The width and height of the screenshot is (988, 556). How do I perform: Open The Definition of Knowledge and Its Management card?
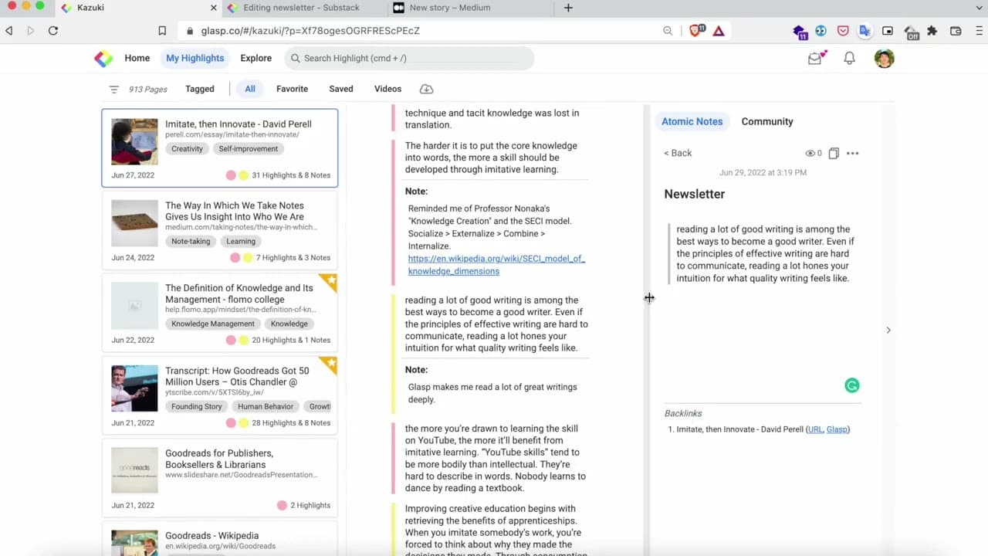click(x=220, y=313)
